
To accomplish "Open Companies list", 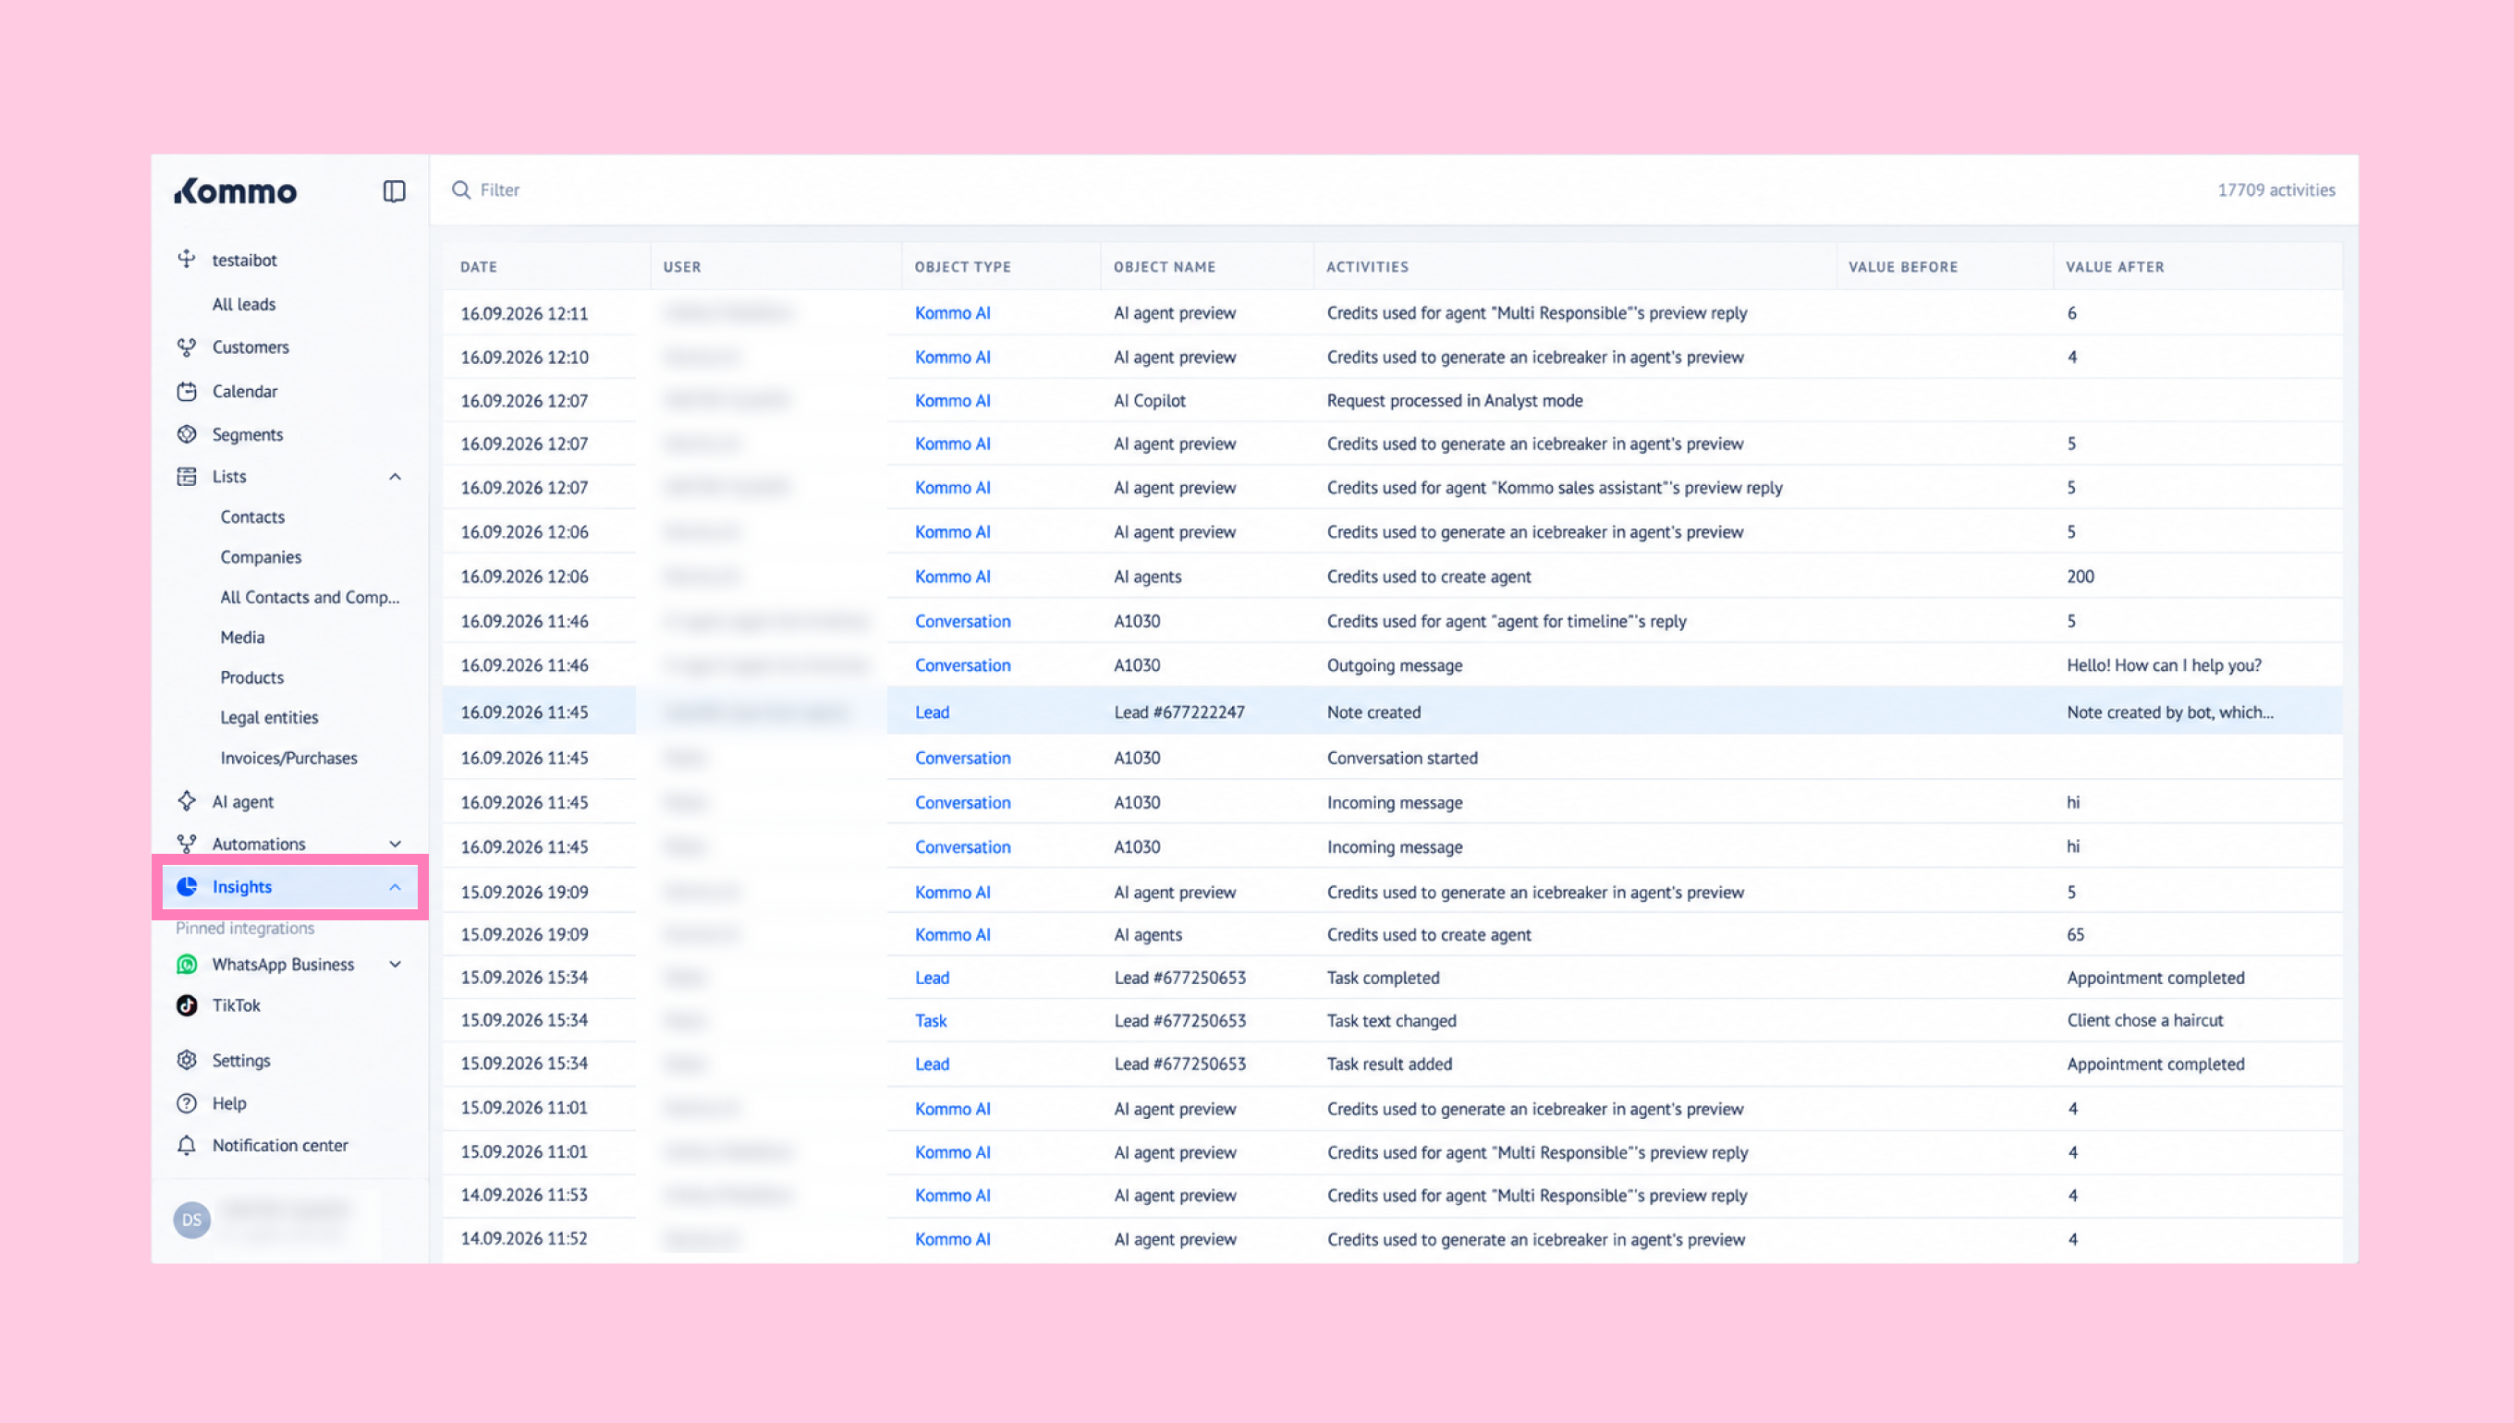I will tap(261, 557).
